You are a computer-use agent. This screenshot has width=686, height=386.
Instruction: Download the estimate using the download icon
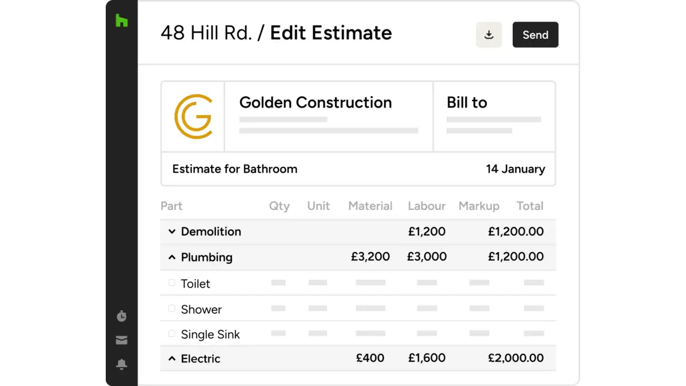[x=489, y=35]
